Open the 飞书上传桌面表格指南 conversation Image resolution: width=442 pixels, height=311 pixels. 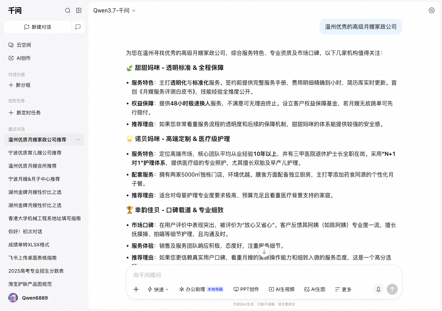[44, 258]
